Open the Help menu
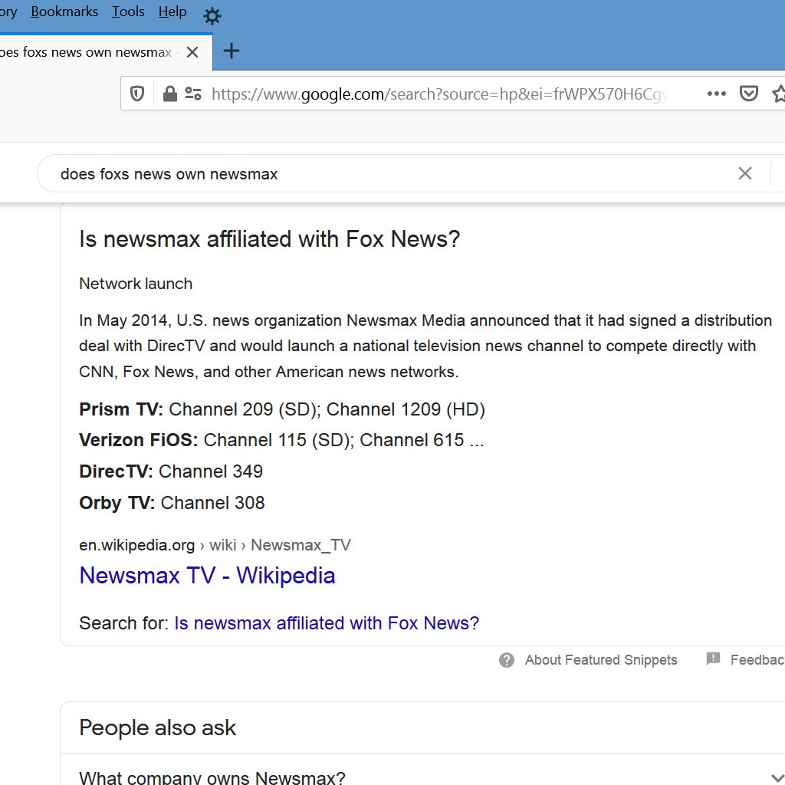The image size is (785, 785). click(x=172, y=11)
